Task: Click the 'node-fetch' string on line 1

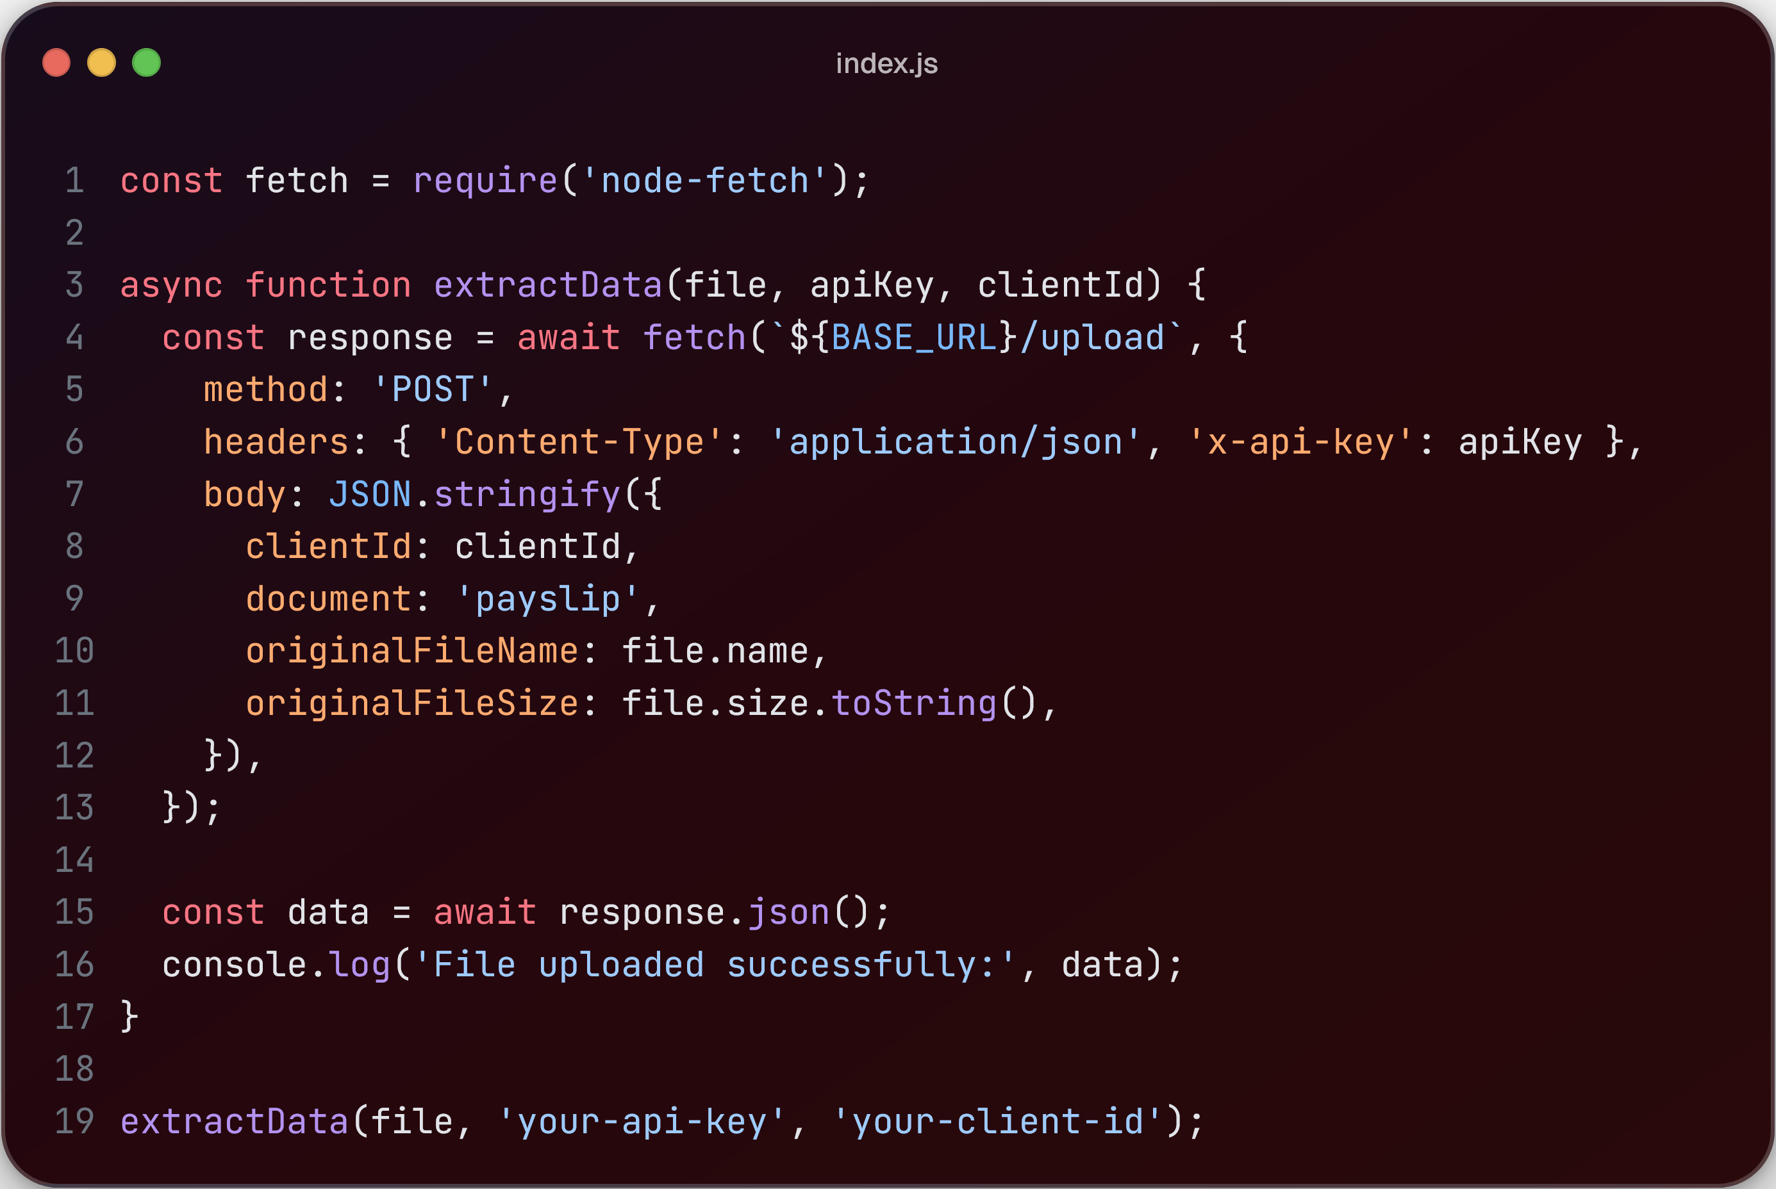Action: click(x=705, y=181)
